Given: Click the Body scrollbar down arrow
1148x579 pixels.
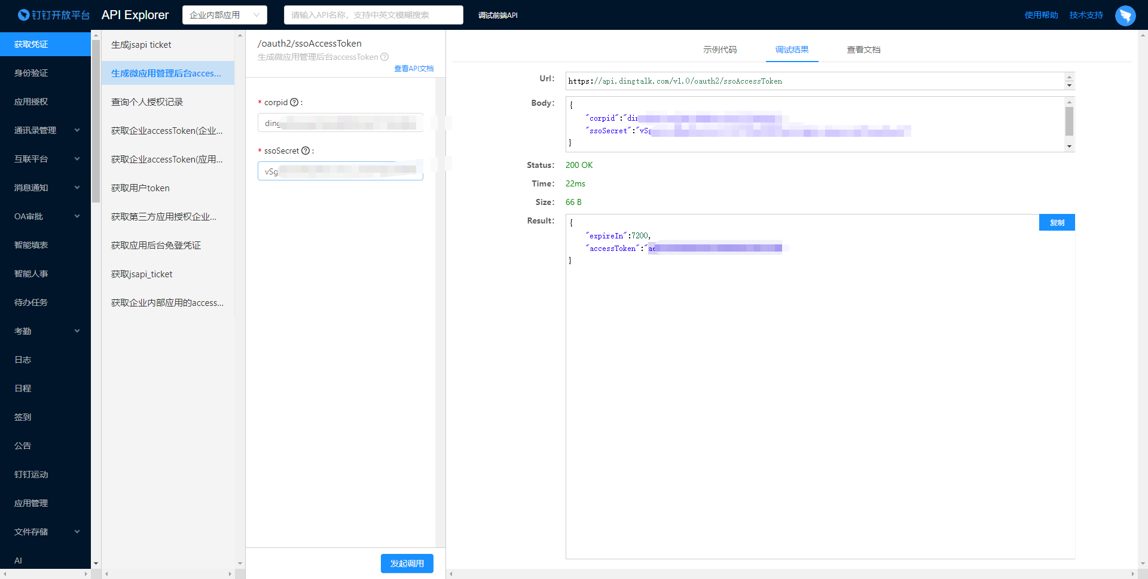Looking at the screenshot, I should tap(1069, 146).
